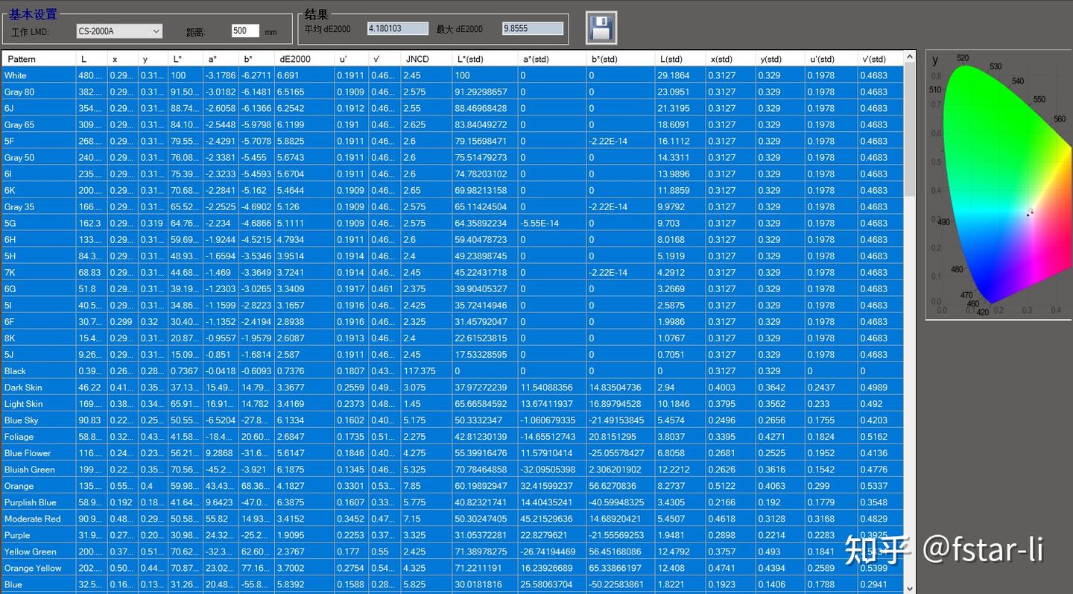The image size is (1073, 594).
Task: Click the v'(std) column header
Action: pos(881,59)
